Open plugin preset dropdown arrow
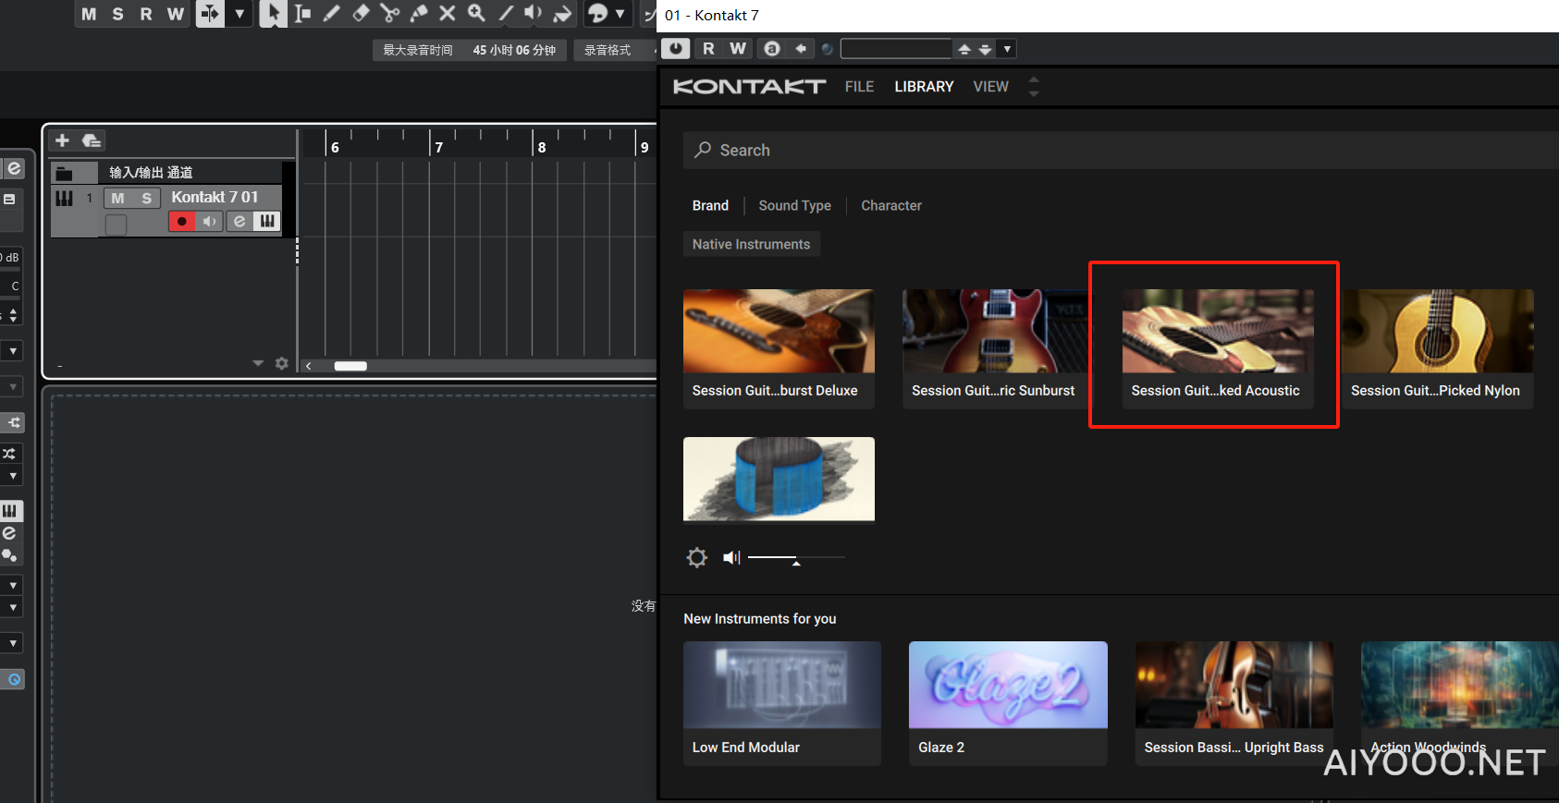1559x803 pixels. click(x=1007, y=49)
